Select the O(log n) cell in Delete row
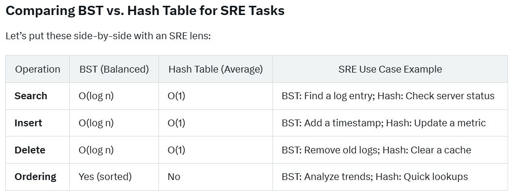The width and height of the screenshot is (511, 195). click(96, 150)
